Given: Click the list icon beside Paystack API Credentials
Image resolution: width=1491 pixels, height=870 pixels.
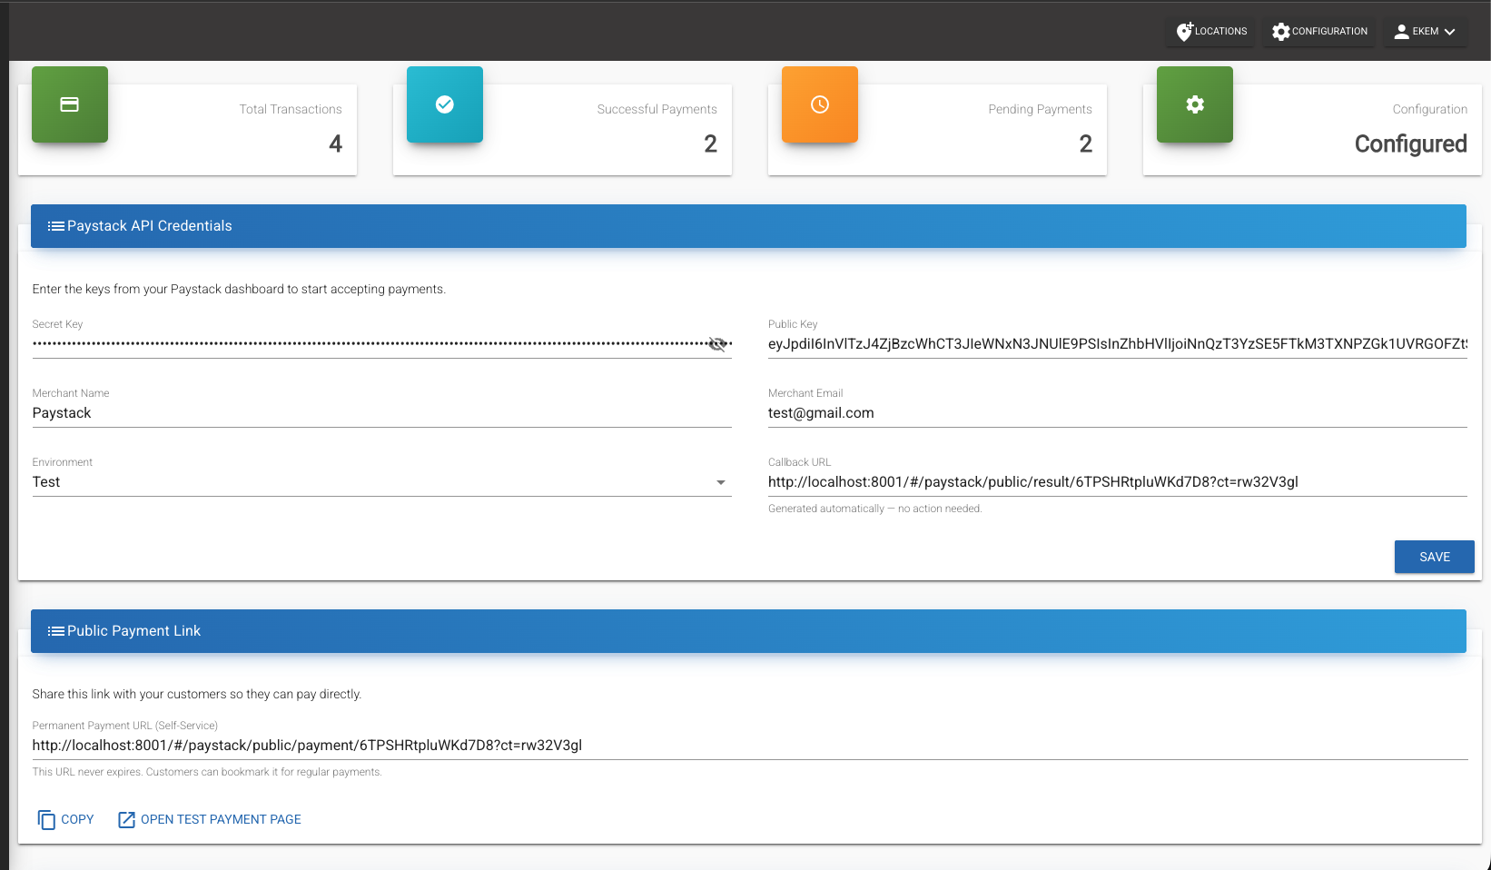Looking at the screenshot, I should [x=56, y=226].
